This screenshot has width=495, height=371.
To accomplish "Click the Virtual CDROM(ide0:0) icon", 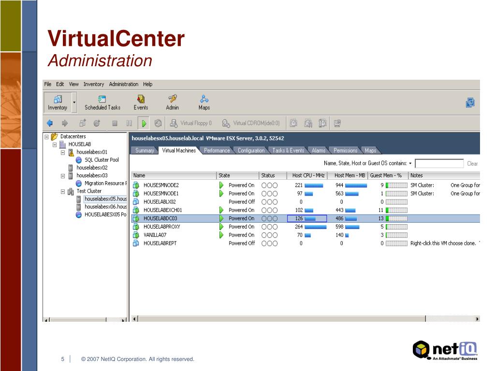I will tap(226, 123).
